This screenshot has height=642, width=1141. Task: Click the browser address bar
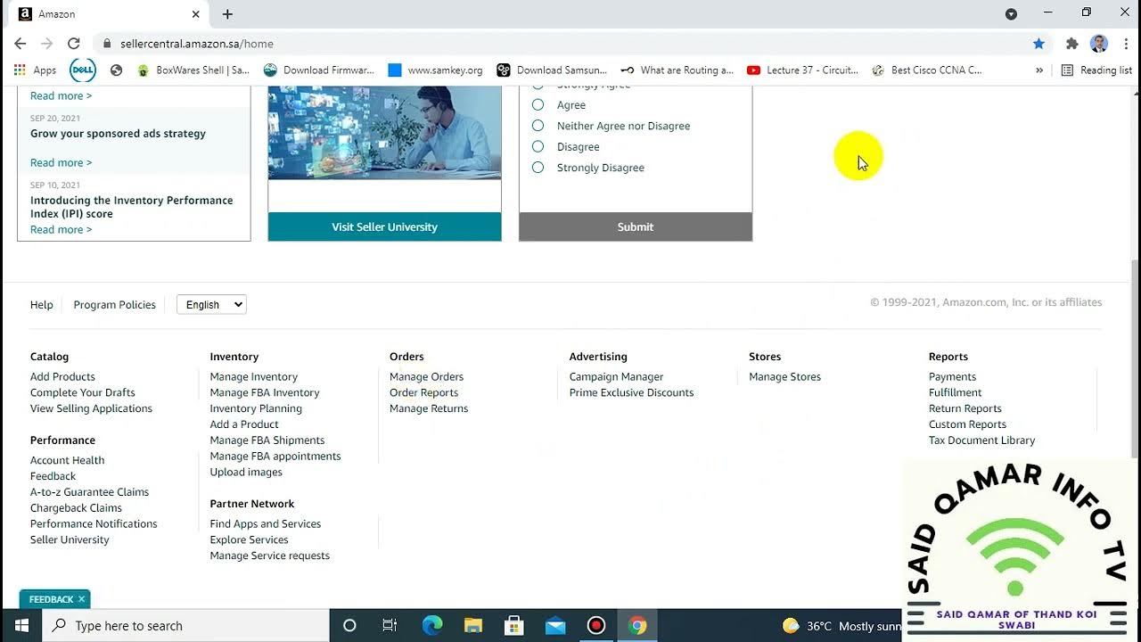pos(570,43)
